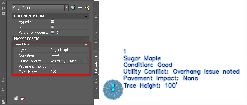Toggle the palette auto-hide icon
The image size is (247, 105).
click(x=3, y=8)
